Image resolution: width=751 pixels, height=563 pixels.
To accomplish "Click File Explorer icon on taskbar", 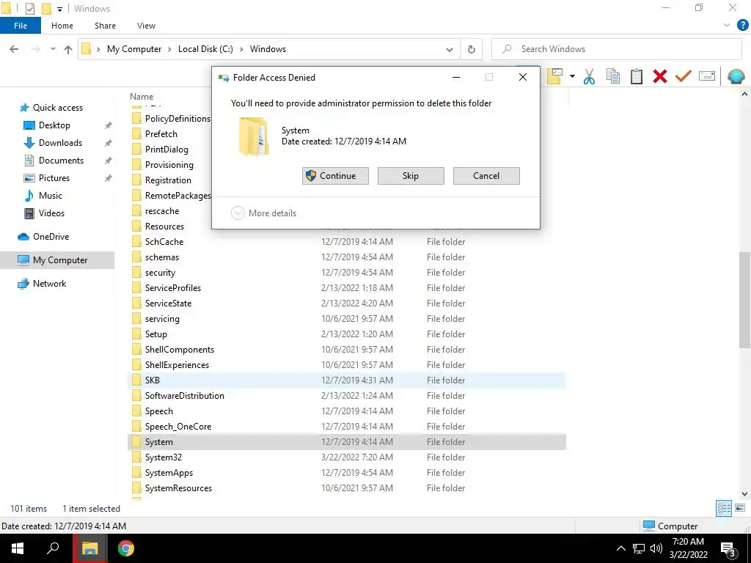I will [89, 548].
